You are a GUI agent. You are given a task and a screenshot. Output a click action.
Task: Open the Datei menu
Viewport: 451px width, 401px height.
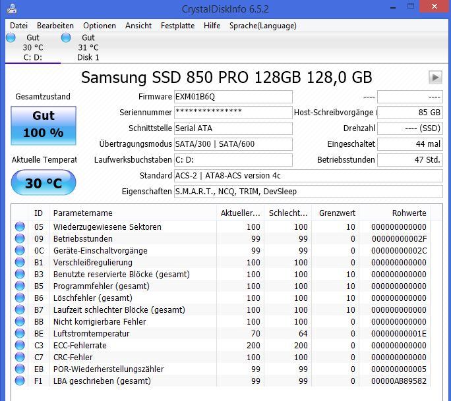click(18, 26)
